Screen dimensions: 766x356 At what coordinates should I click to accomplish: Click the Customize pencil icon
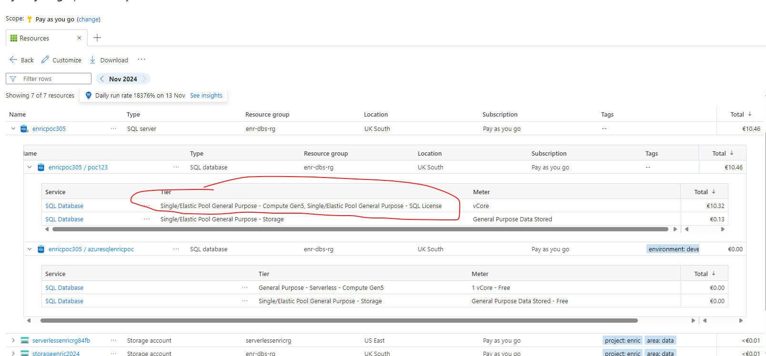[x=45, y=59]
